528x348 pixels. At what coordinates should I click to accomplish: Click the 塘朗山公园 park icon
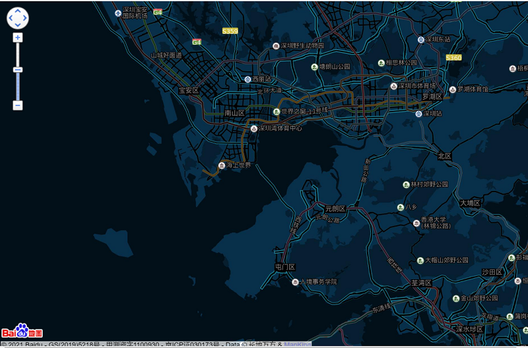click(x=314, y=67)
